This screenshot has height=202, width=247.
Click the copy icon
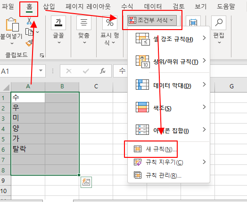tap(29, 32)
